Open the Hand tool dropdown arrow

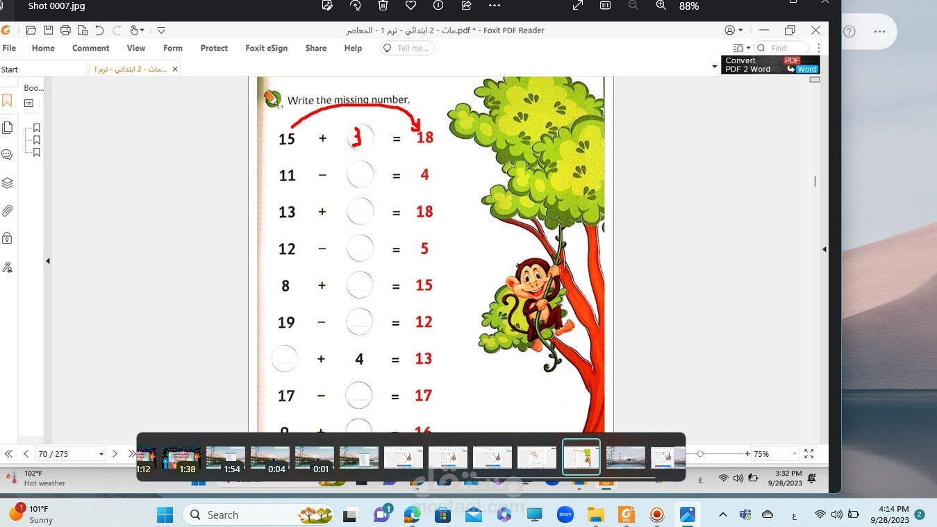pyautogui.click(x=142, y=31)
